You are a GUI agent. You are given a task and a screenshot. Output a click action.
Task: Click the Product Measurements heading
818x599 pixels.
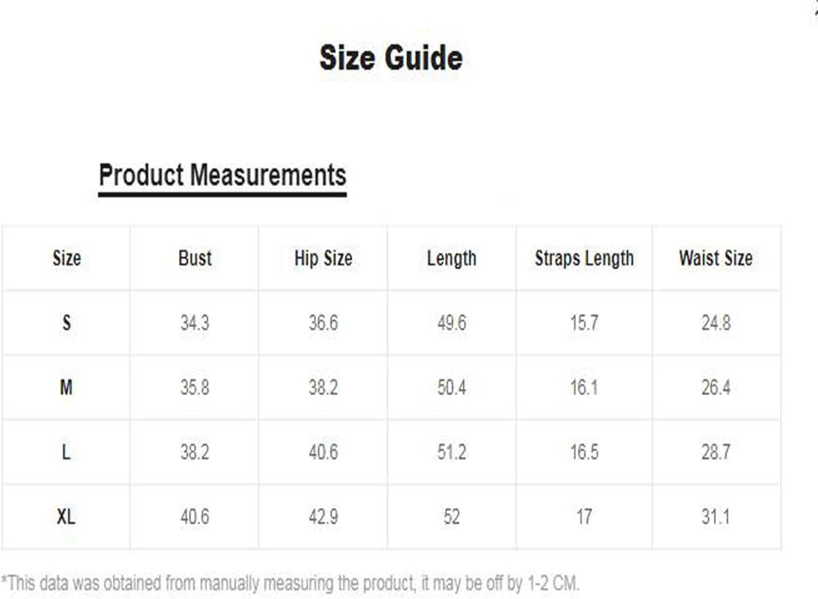click(x=222, y=175)
